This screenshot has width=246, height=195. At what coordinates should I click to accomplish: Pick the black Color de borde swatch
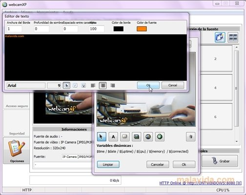pyautogui.click(x=119, y=29)
